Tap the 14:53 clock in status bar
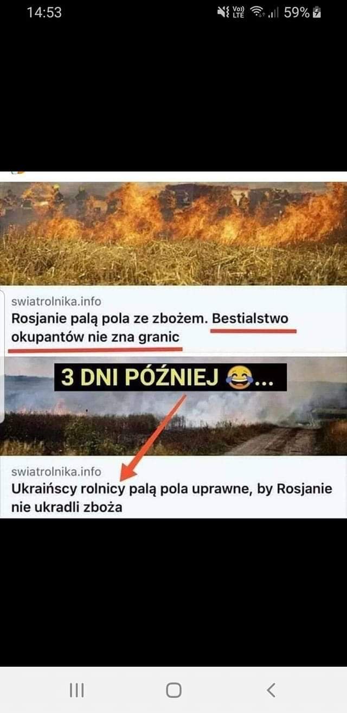Screen dimensions: 347x713 pos(44,12)
